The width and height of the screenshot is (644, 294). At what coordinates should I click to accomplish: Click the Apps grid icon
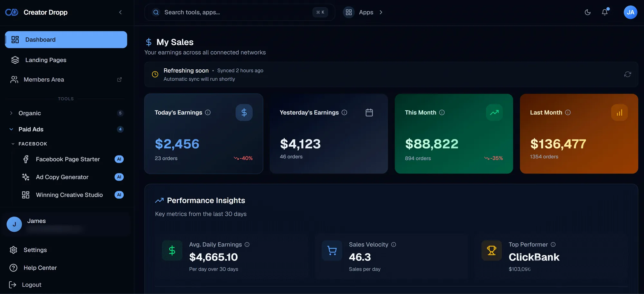pyautogui.click(x=349, y=12)
